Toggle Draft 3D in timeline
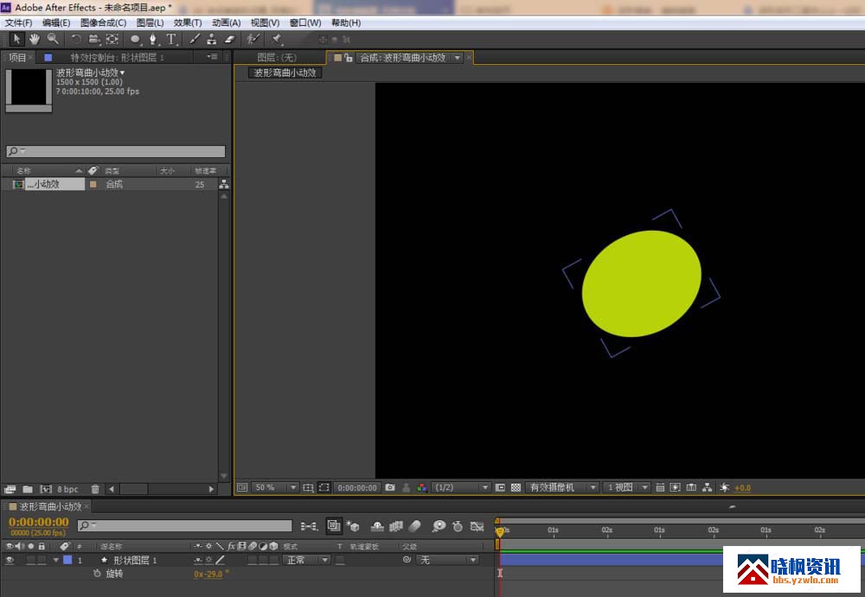865x597 pixels. tap(353, 526)
